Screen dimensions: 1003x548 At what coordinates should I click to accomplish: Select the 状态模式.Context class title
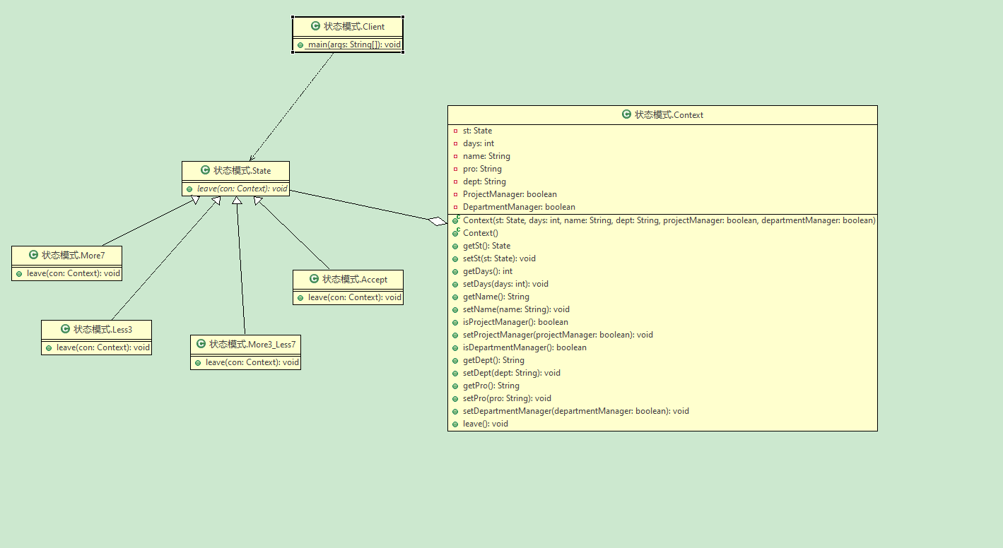click(669, 114)
